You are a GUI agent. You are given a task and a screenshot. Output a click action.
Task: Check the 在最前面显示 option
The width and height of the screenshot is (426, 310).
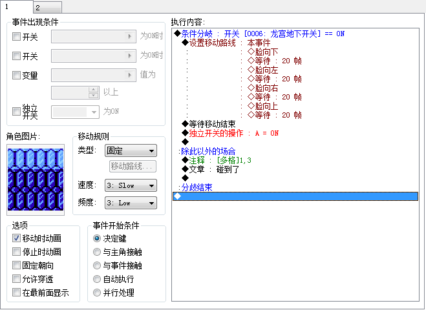pos(16,293)
